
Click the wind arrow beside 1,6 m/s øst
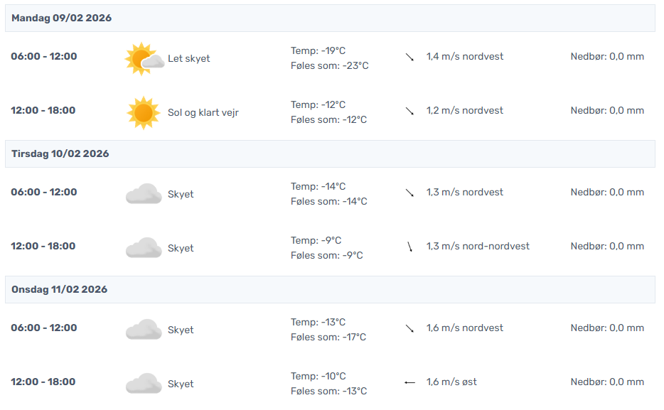pos(409,382)
